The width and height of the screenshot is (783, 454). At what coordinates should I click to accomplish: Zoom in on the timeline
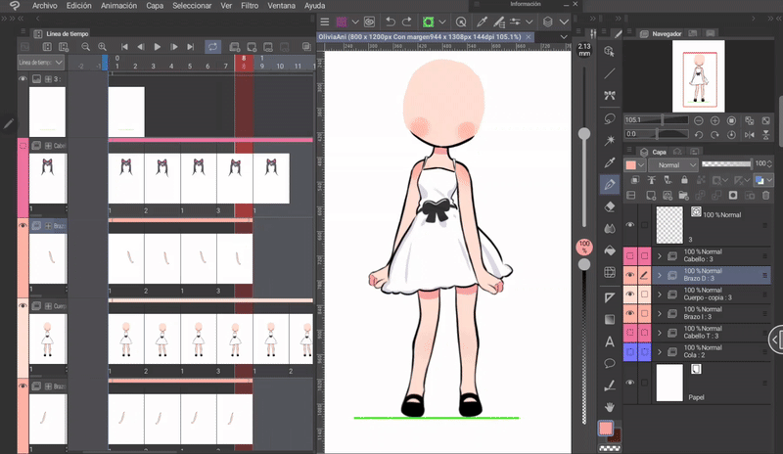tap(104, 46)
